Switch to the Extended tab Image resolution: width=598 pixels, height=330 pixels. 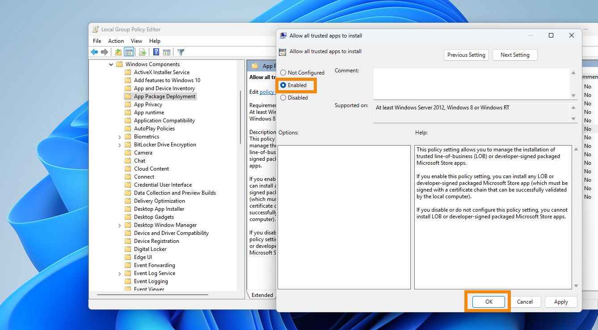coord(262,295)
